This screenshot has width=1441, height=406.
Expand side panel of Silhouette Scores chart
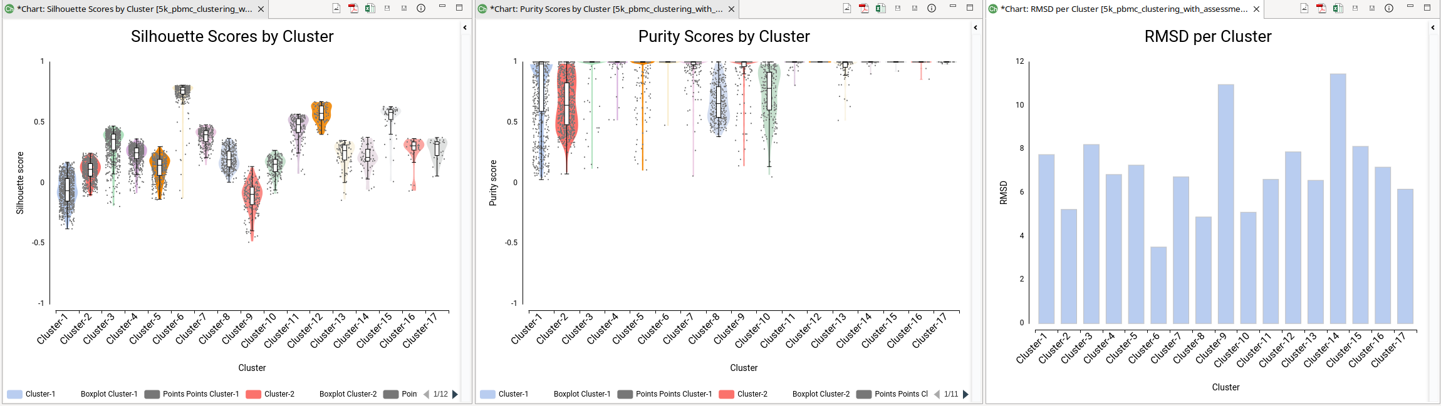[465, 28]
